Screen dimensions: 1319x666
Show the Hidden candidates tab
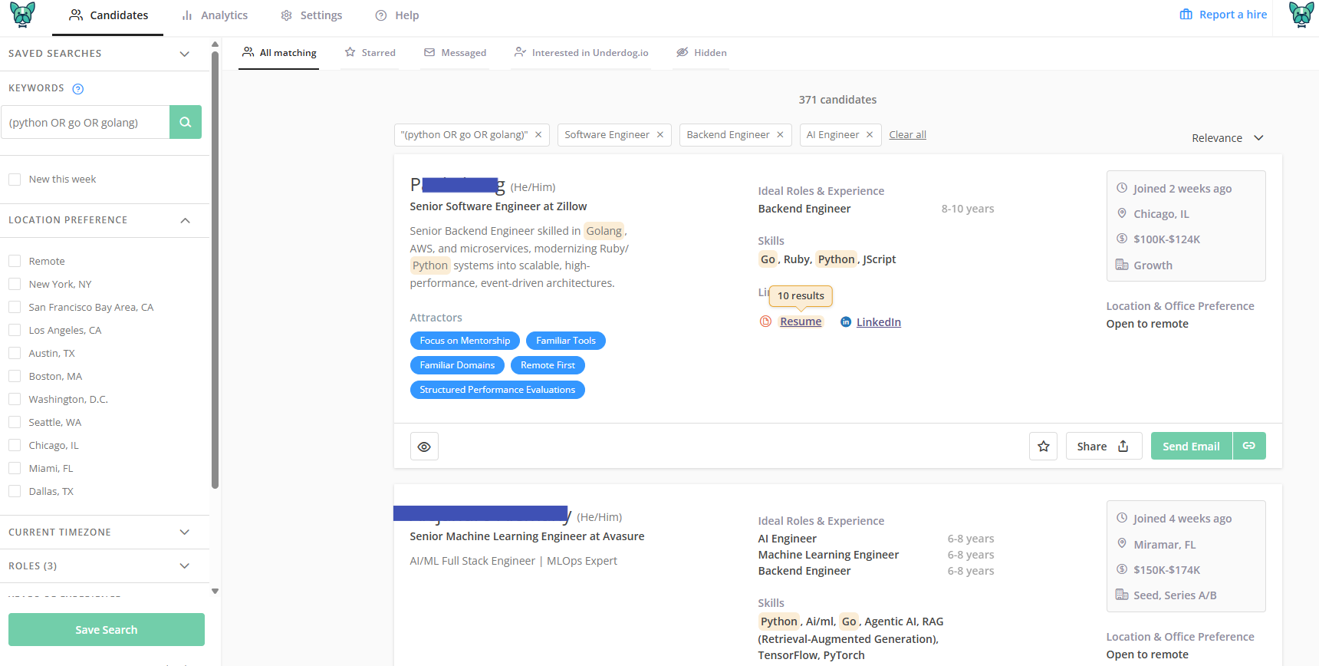[x=702, y=53]
